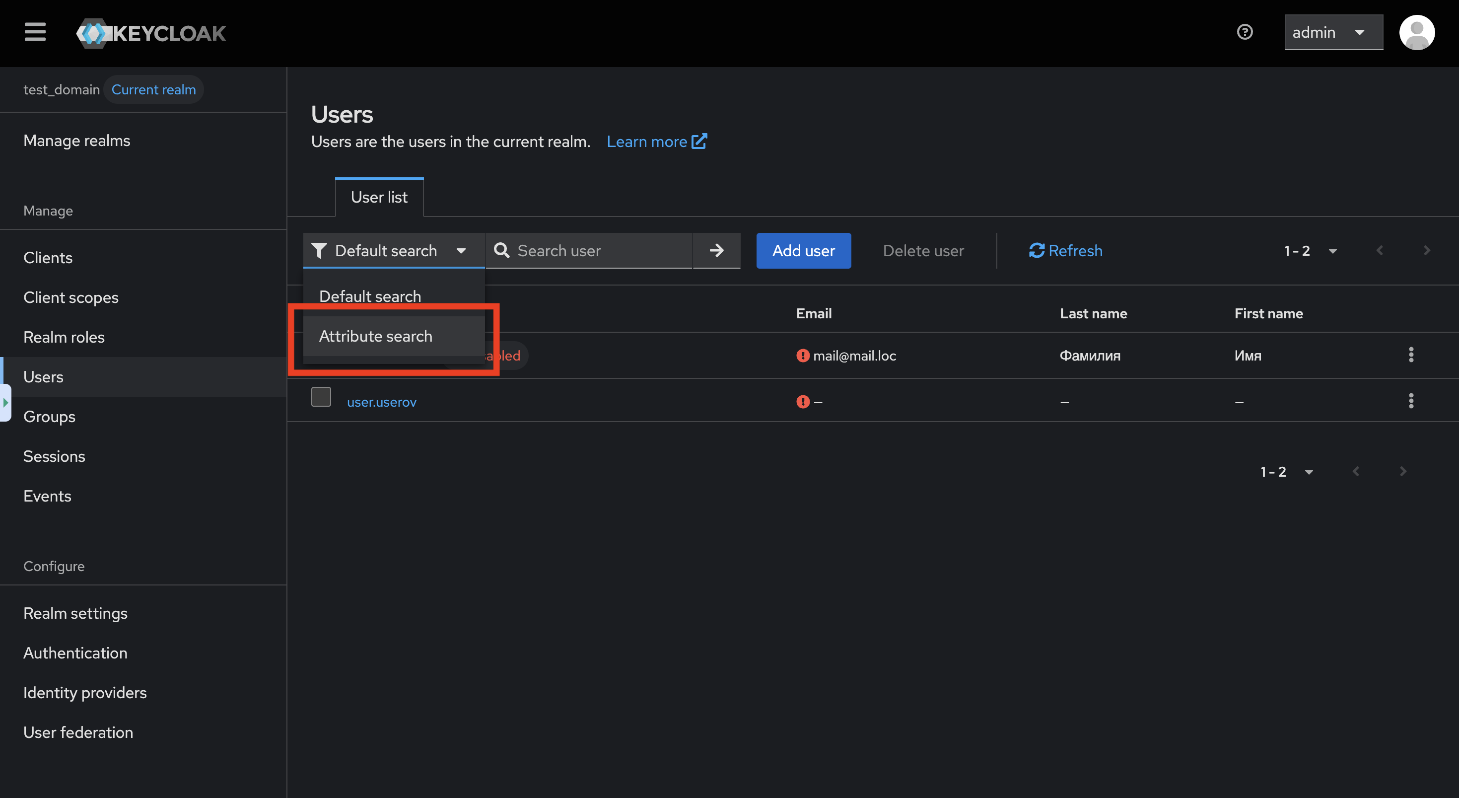This screenshot has width=1459, height=798.
Task: Open the admin account dropdown
Action: [x=1333, y=32]
